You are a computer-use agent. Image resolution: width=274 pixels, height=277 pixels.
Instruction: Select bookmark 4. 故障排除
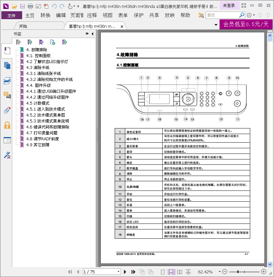point(37,50)
